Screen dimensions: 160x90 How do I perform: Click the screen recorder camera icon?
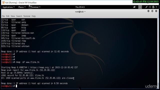pyautogui.click(x=134, y=7)
